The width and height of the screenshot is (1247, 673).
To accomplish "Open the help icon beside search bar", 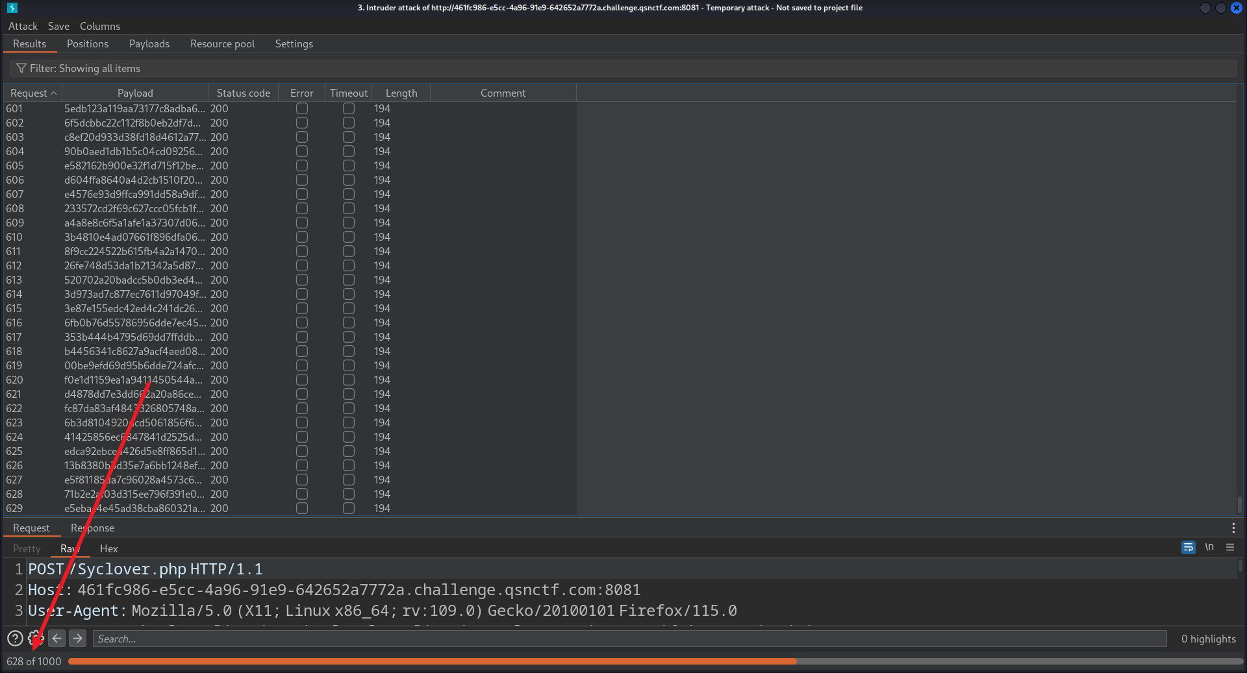I will pyautogui.click(x=15, y=639).
